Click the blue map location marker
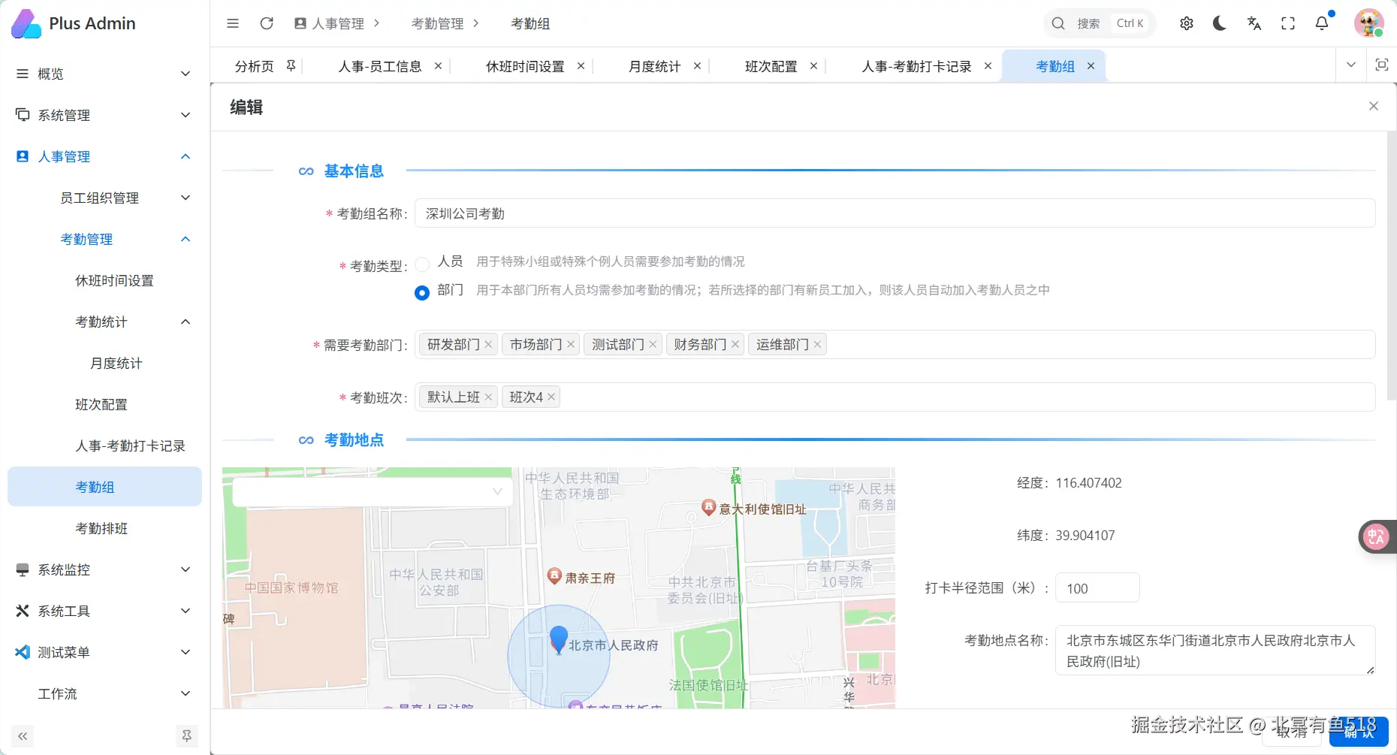This screenshot has width=1397, height=755. tap(559, 640)
